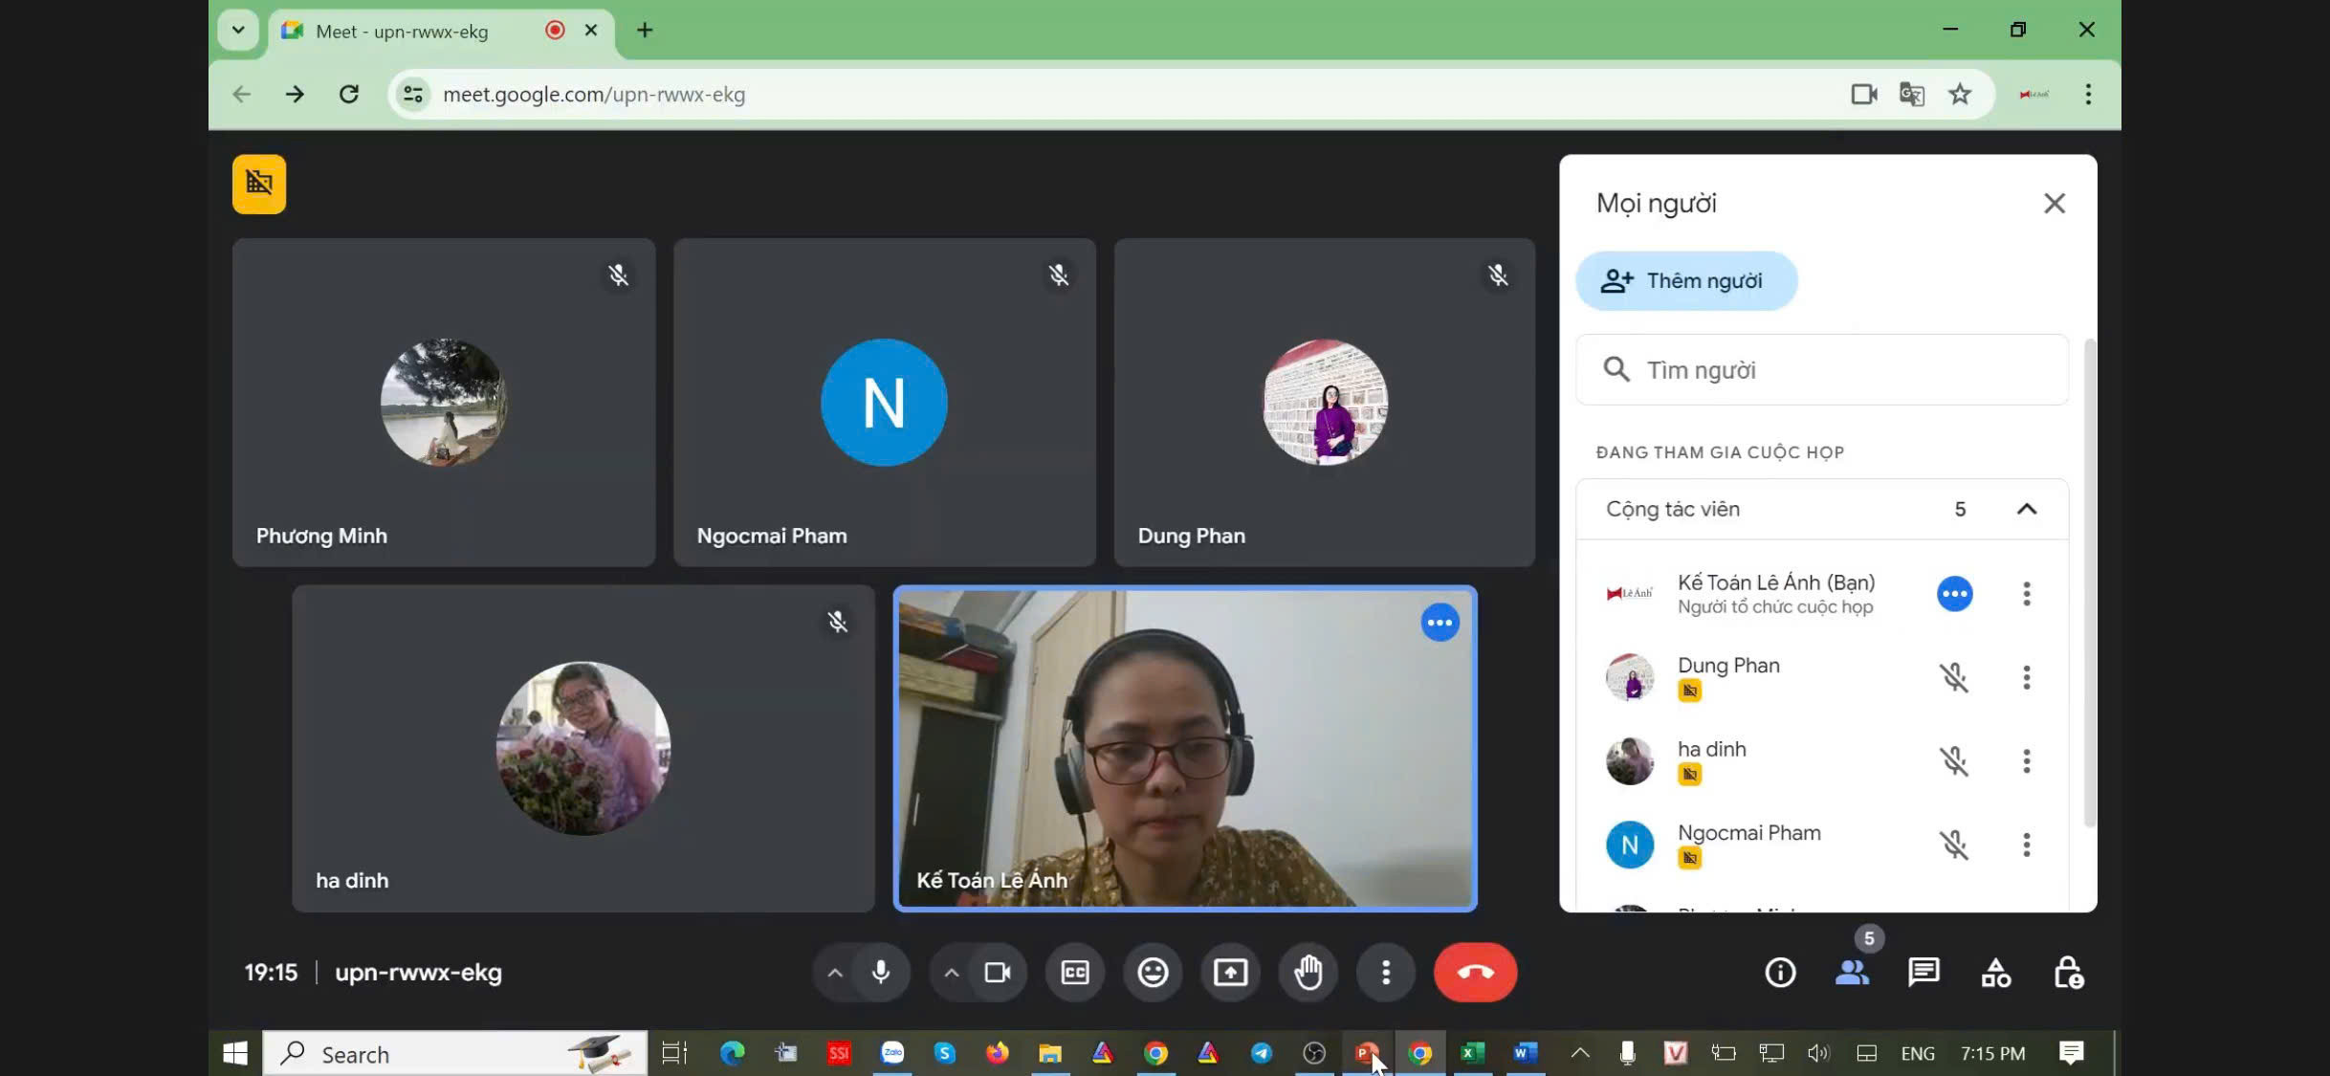The image size is (2330, 1076).
Task: Close the Mọi người panel
Action: point(2055,203)
